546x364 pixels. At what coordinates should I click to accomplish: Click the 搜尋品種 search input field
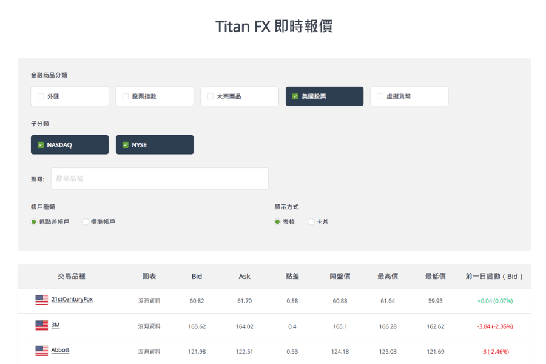[x=160, y=178]
